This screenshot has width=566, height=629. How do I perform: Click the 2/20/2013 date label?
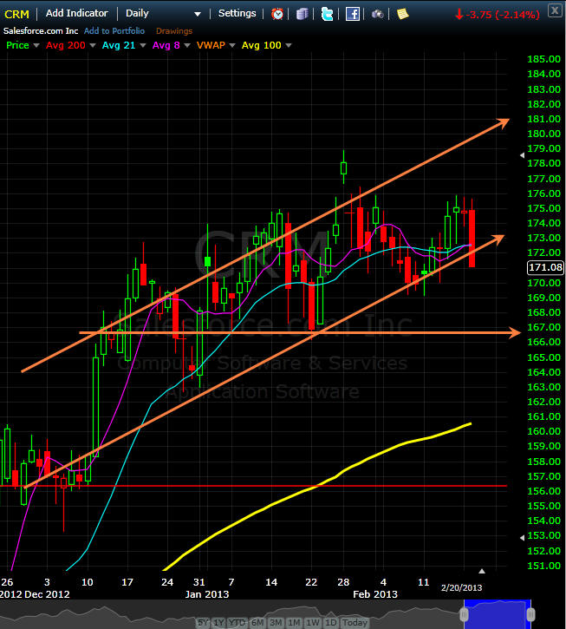click(462, 587)
